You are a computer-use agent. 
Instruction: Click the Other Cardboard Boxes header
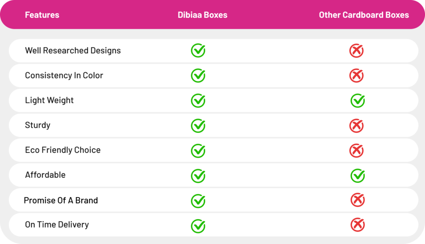[364, 15]
